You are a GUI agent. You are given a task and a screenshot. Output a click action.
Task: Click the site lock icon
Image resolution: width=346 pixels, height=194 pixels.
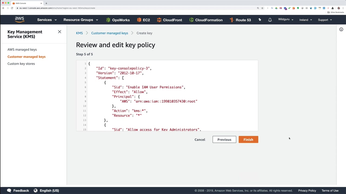[x=17, y=8]
